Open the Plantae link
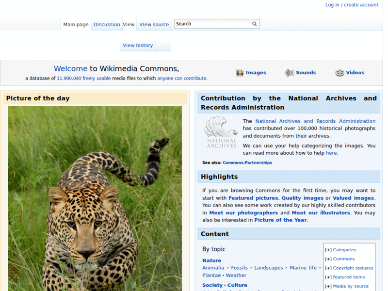Screen dimensions: 388x291 pos(211,275)
